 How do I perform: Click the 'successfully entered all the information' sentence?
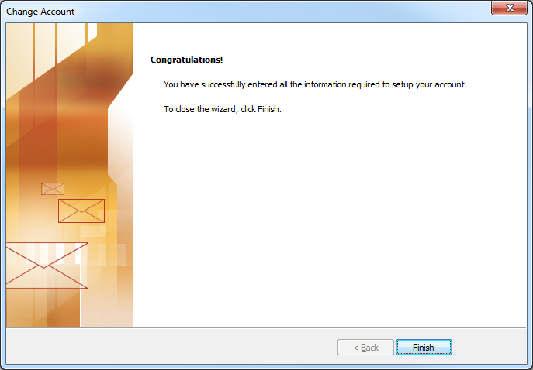pyautogui.click(x=316, y=84)
